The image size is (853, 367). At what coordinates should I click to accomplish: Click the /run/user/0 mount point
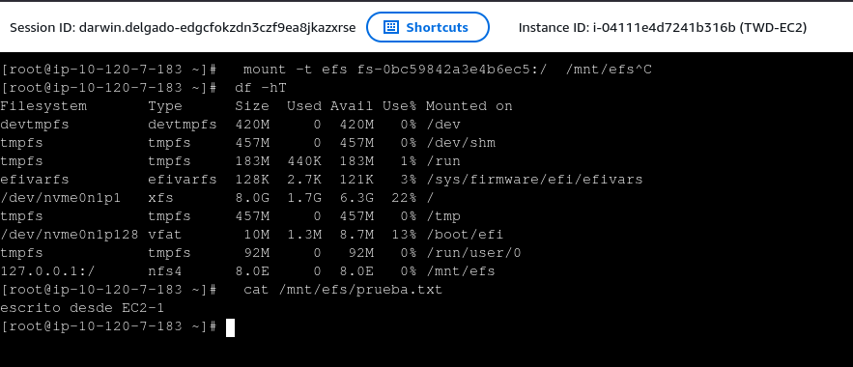473,253
